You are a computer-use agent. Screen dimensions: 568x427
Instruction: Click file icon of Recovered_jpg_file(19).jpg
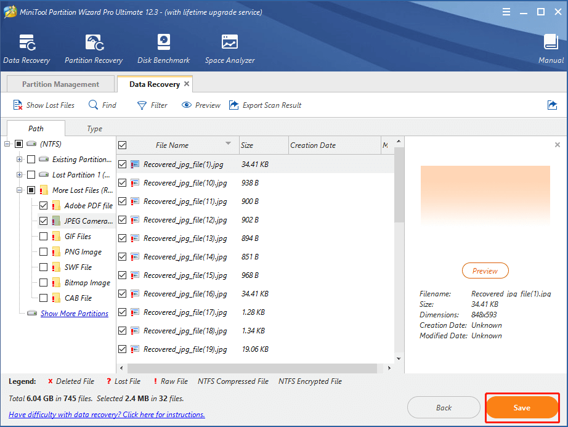click(x=135, y=349)
